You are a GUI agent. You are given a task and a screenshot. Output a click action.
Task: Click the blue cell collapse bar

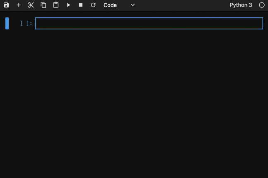point(7,24)
